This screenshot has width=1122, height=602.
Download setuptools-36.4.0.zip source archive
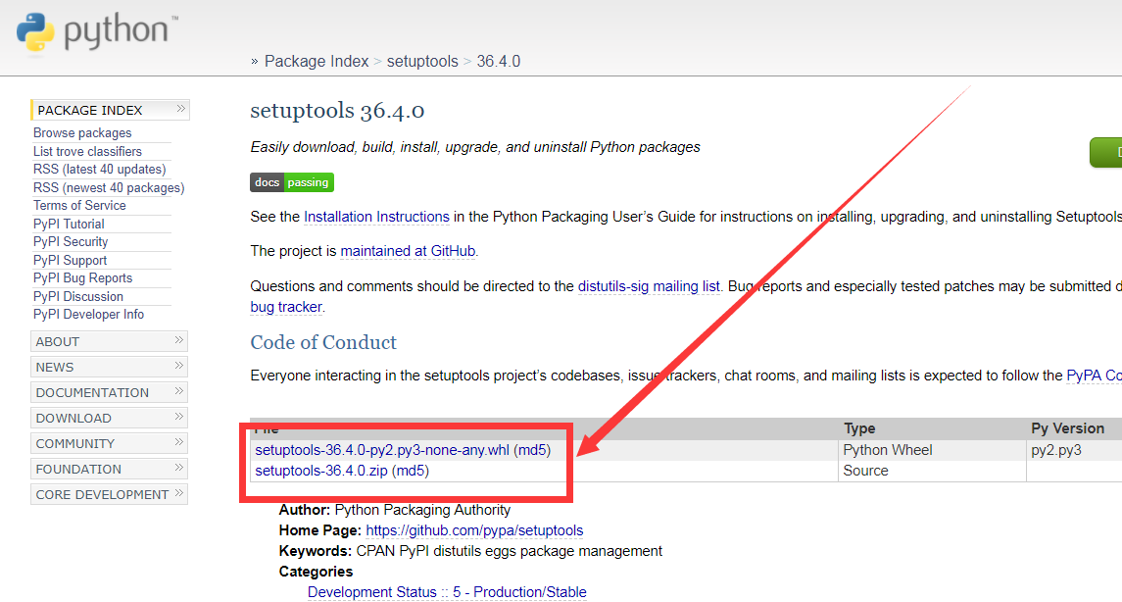321,471
